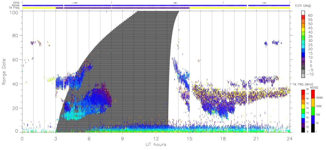Click the '45' label on ELEV colorbar
This screenshot has height=150, width=326.
310,28
